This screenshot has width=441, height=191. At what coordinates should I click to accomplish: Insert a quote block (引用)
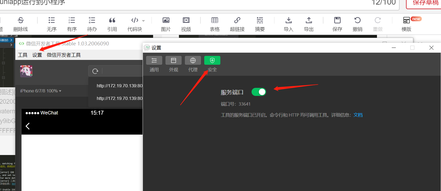pyautogui.click(x=112, y=20)
